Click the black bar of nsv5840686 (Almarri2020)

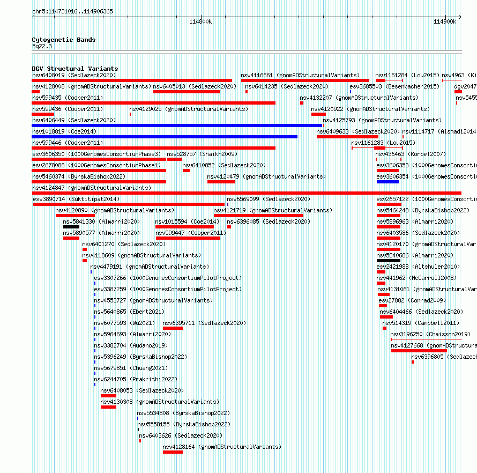389,261
